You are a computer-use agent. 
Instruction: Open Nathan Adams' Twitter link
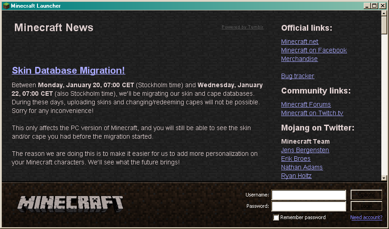click(x=301, y=167)
